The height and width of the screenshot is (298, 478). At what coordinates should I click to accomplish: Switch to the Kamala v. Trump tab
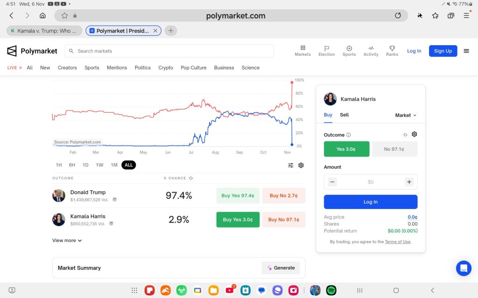(x=44, y=31)
